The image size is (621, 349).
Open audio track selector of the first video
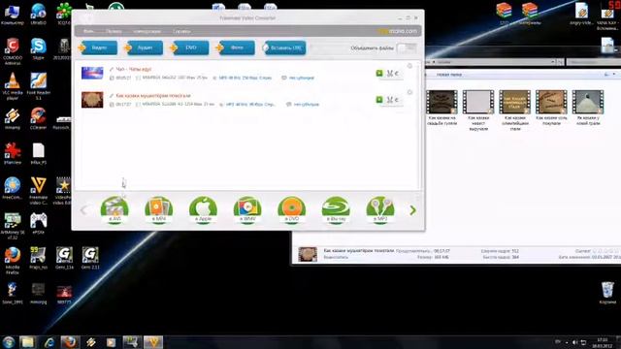pyautogui.click(x=243, y=78)
